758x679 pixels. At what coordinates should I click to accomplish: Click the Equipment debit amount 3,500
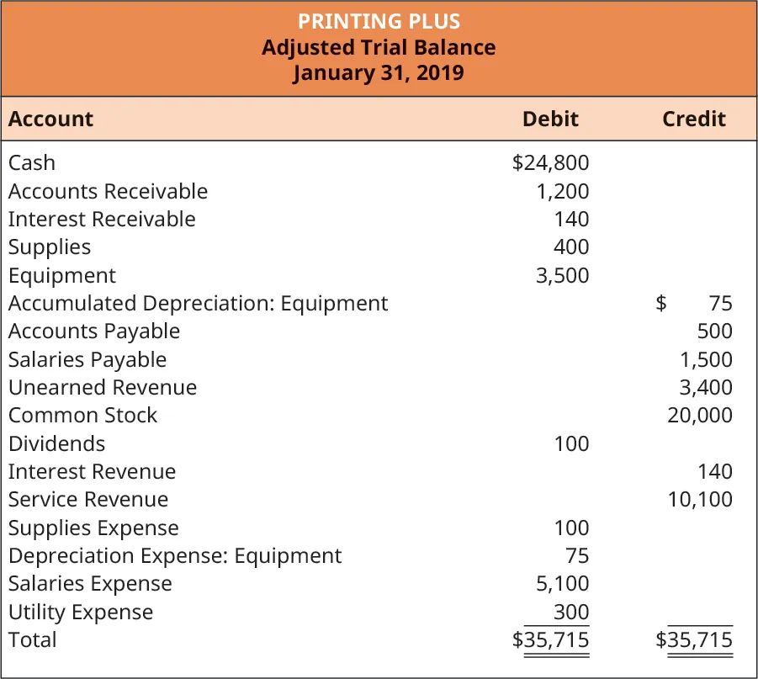point(562,275)
